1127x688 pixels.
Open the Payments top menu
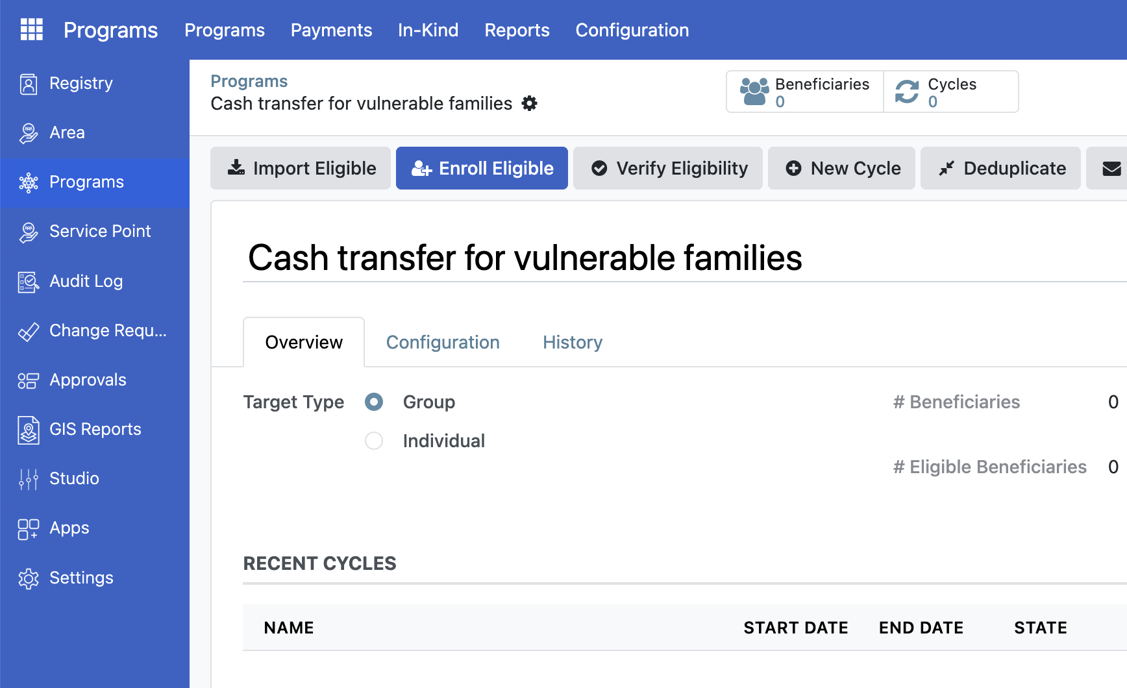(331, 30)
